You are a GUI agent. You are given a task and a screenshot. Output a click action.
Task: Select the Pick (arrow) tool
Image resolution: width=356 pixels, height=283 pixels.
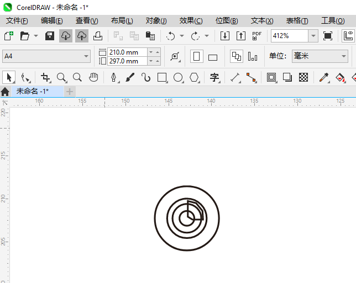coord(9,78)
